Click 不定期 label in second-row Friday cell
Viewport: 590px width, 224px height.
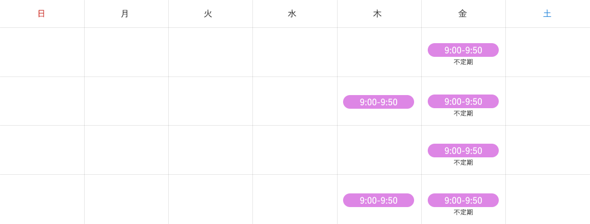(463, 113)
